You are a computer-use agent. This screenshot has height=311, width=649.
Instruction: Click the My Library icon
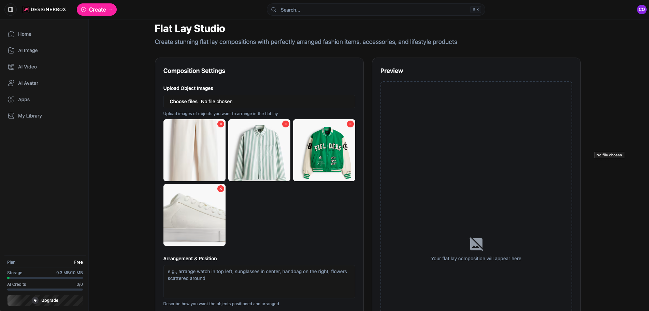(11, 116)
